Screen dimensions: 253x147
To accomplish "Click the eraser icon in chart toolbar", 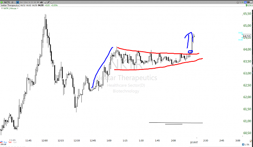I will pyautogui.click(x=52, y=2).
